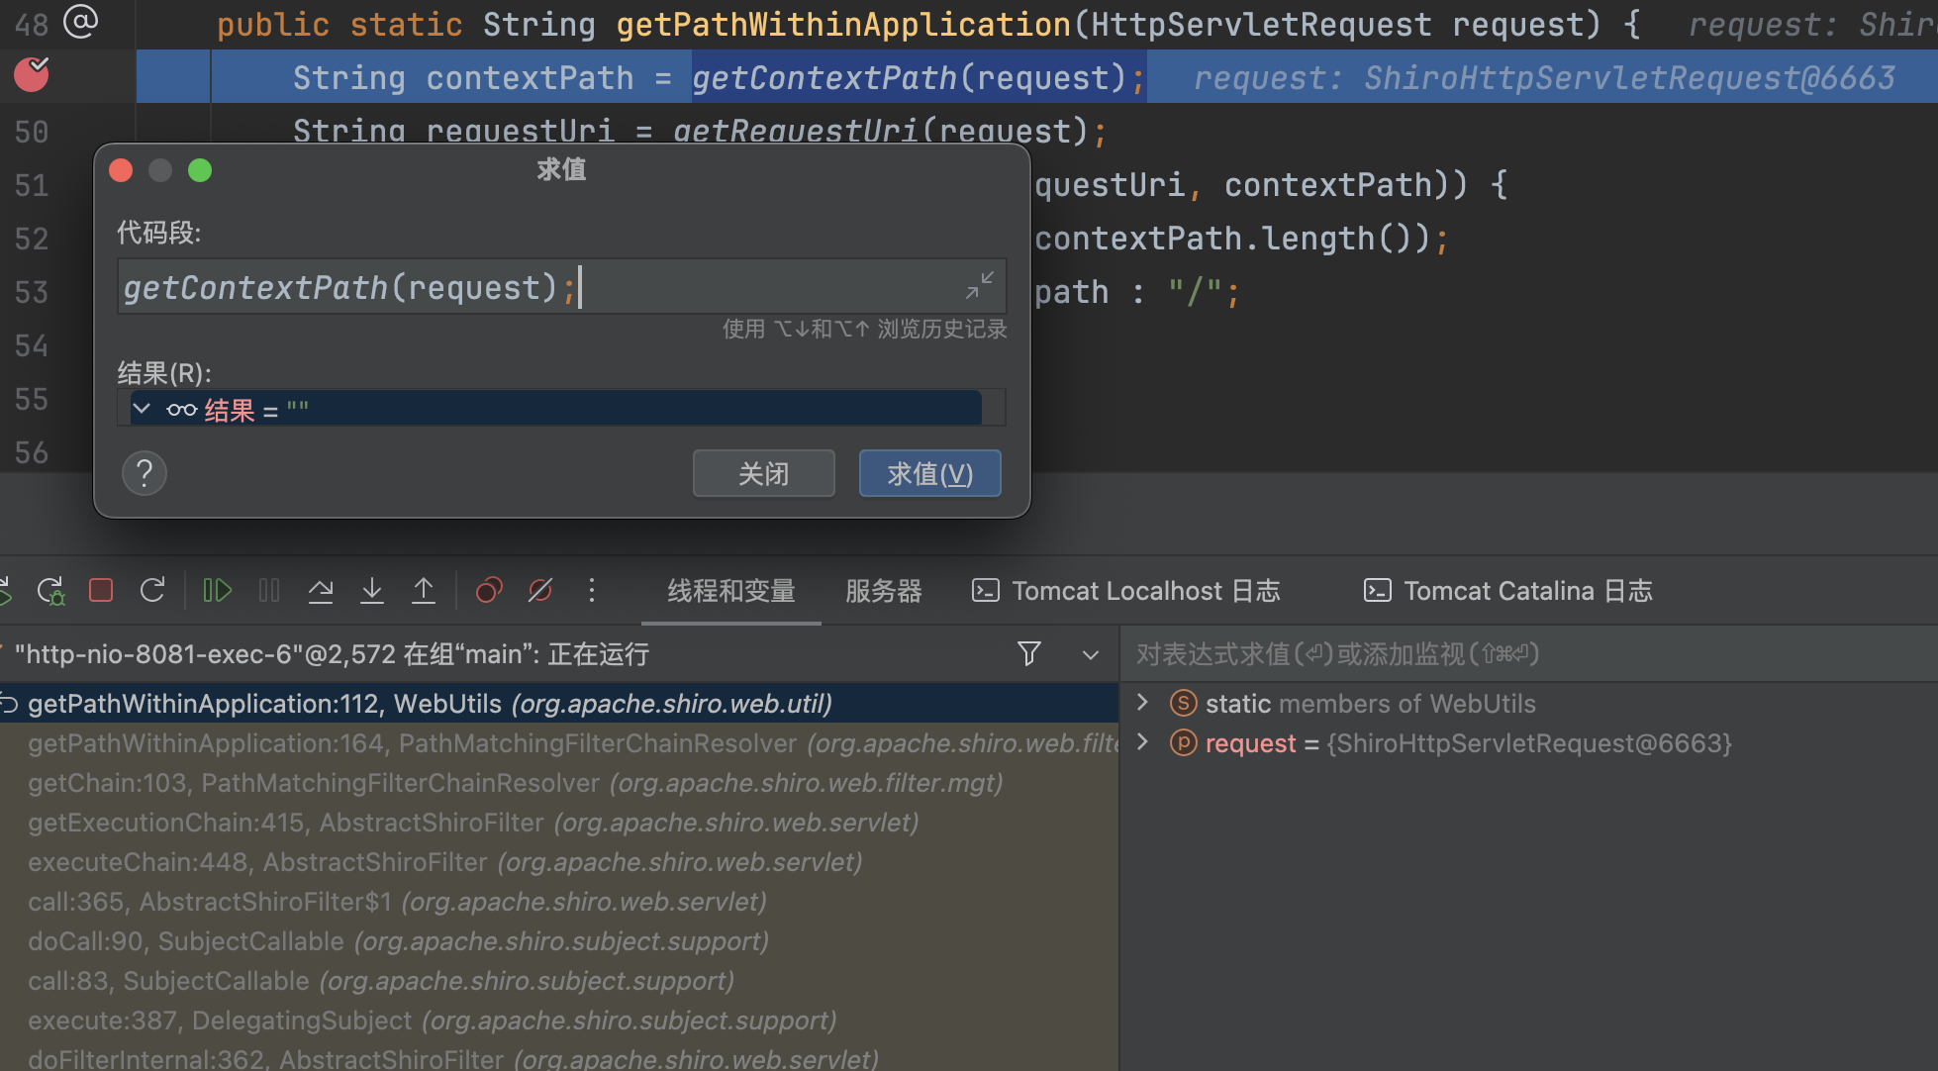The image size is (1938, 1071).
Task: Open View Breakpoints with the double red circles
Action: [x=489, y=591]
